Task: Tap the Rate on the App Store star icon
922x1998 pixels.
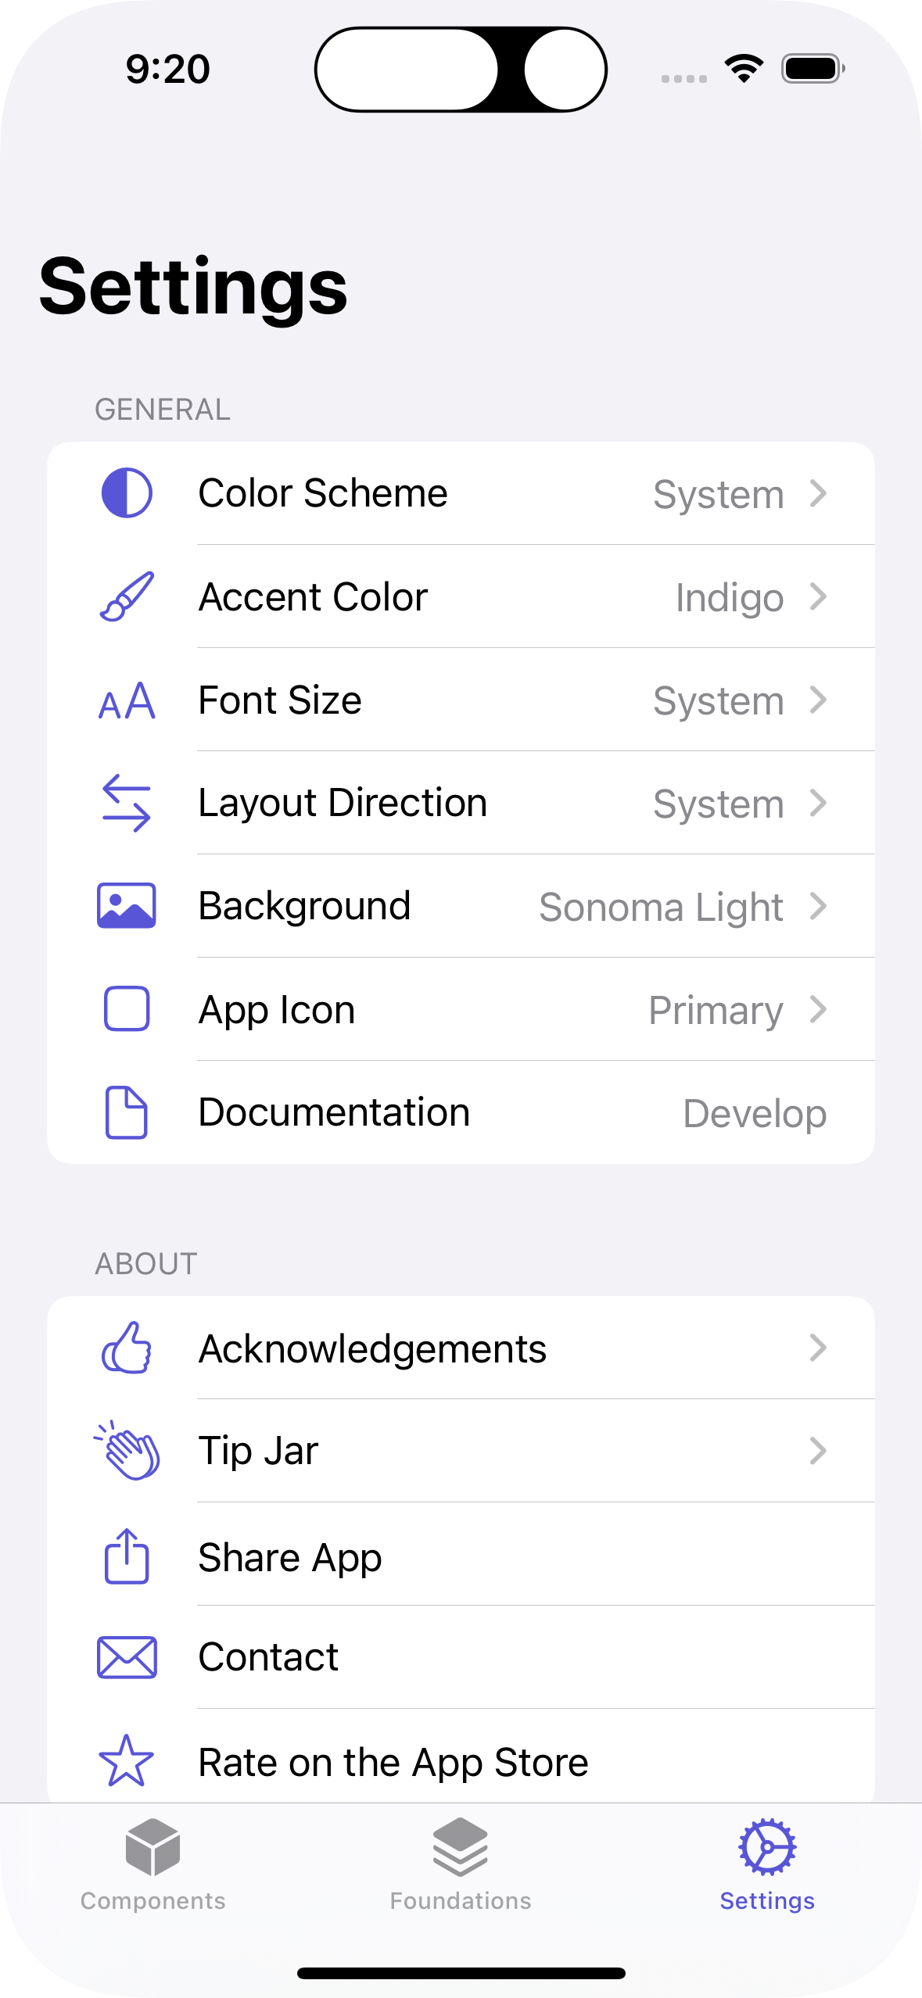Action: (x=127, y=1761)
